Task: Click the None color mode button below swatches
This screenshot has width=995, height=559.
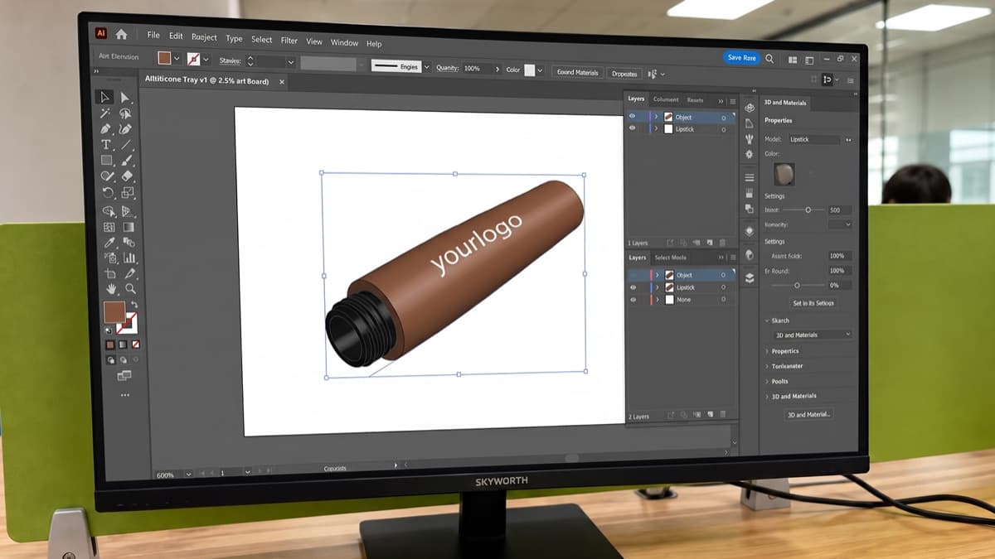Action: point(136,345)
